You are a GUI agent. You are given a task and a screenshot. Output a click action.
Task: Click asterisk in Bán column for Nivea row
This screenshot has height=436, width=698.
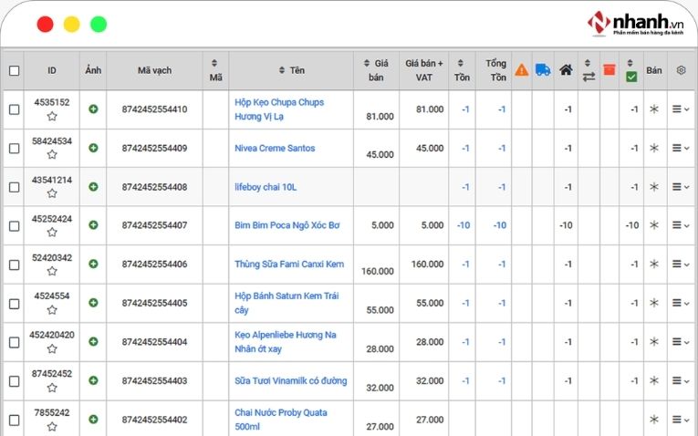654,148
